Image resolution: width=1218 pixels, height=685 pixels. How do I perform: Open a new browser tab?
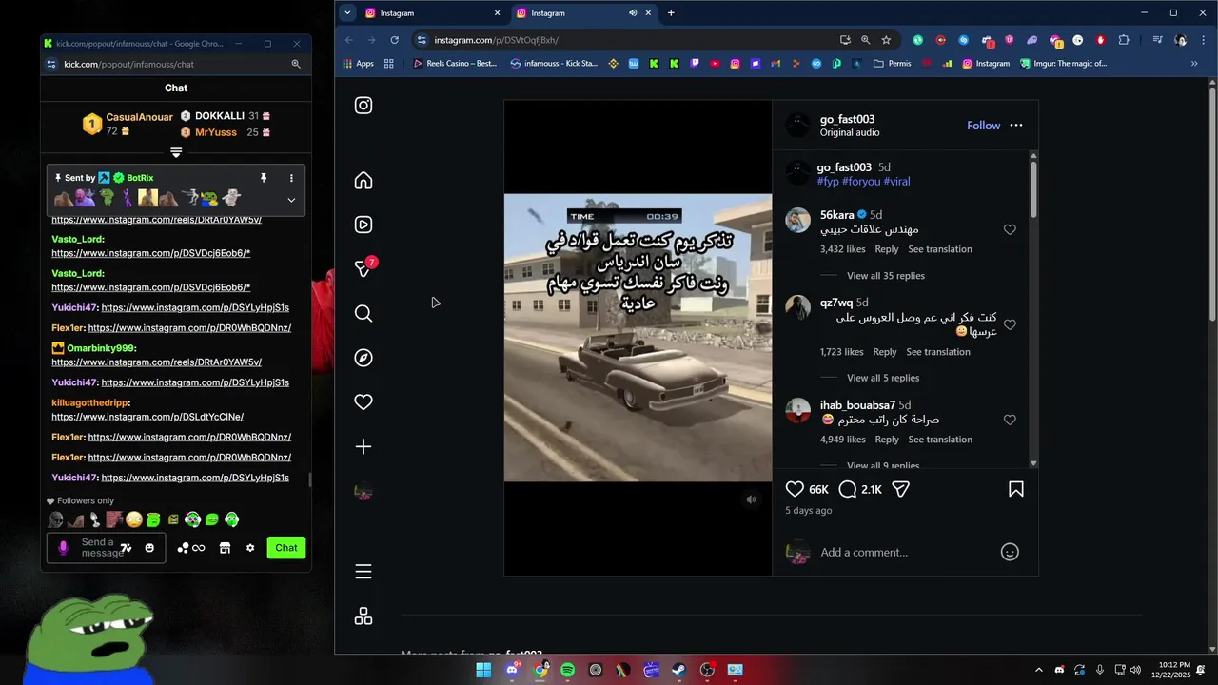(671, 13)
